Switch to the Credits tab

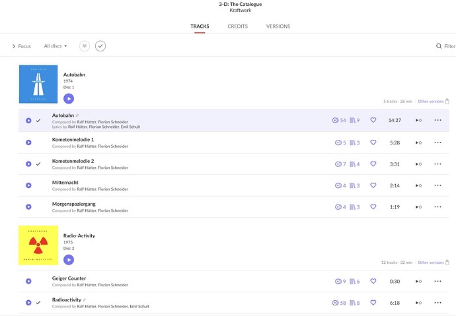[238, 26]
